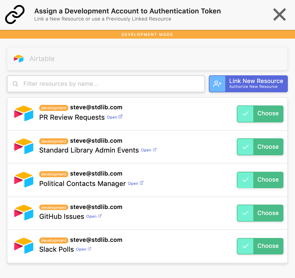Click the chain link icon in header
This screenshot has height=278, width=295.
(15, 15)
